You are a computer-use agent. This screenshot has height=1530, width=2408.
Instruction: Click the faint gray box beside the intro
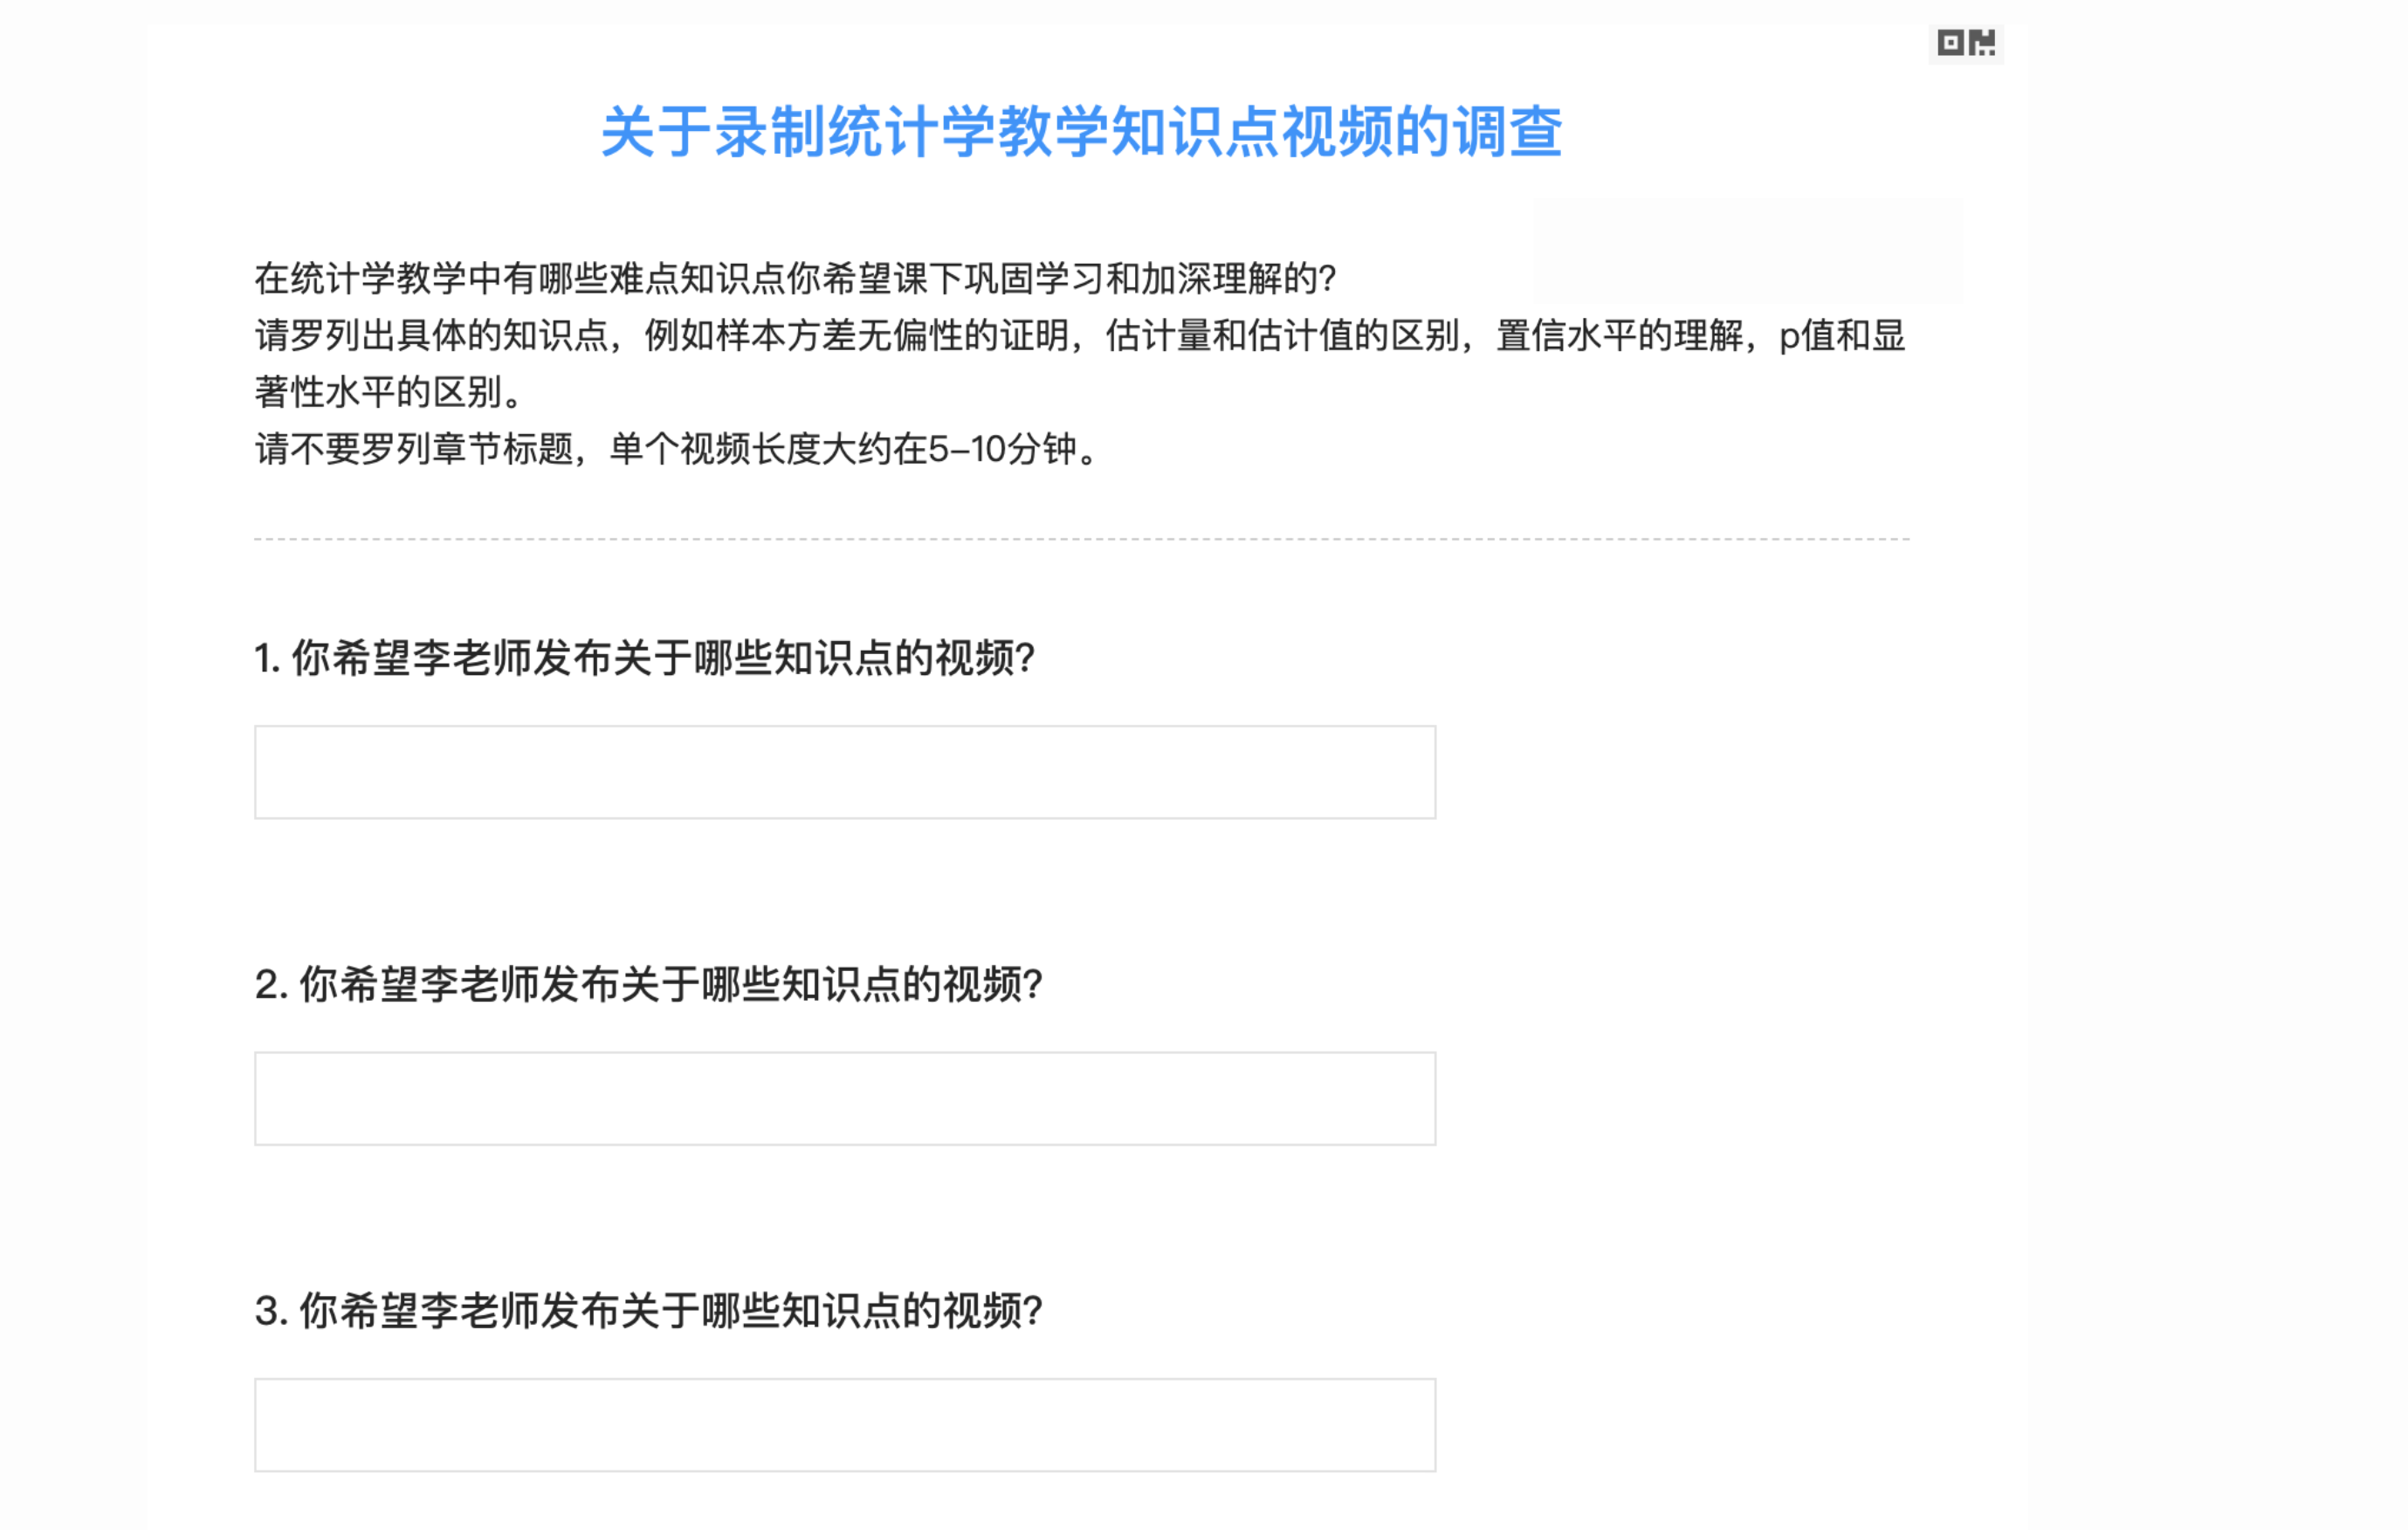[1748, 250]
